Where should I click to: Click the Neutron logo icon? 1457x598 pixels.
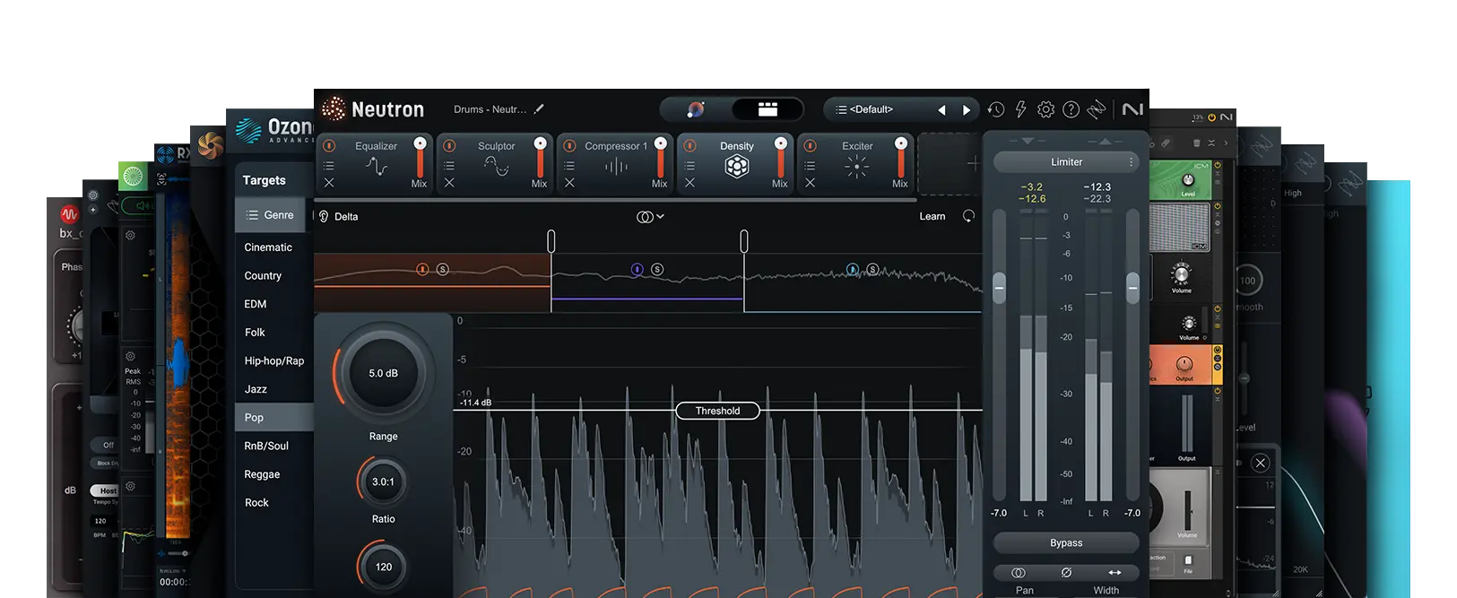334,108
